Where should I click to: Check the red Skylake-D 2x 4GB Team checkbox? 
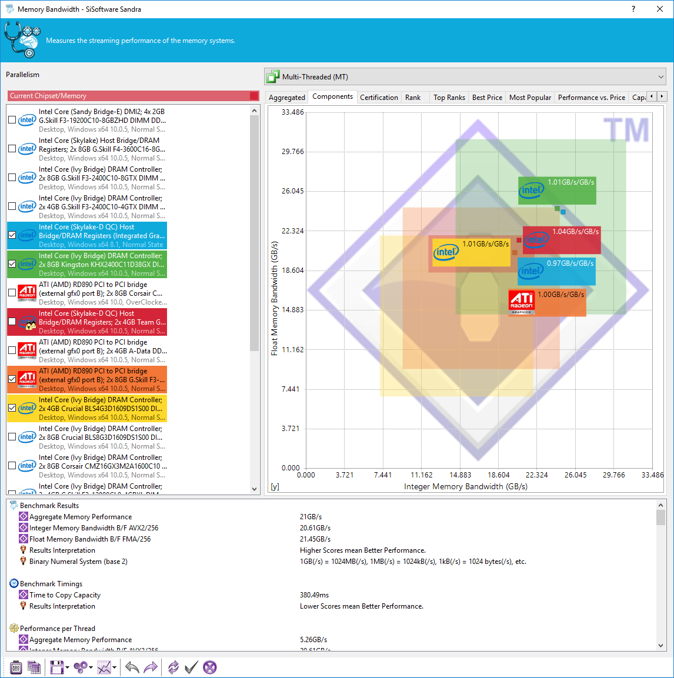(x=12, y=322)
